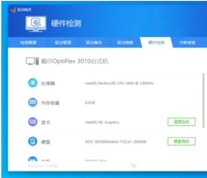207x178 pixels.
Task: Click the 硬盘 hard disk icon
Action: (32, 141)
